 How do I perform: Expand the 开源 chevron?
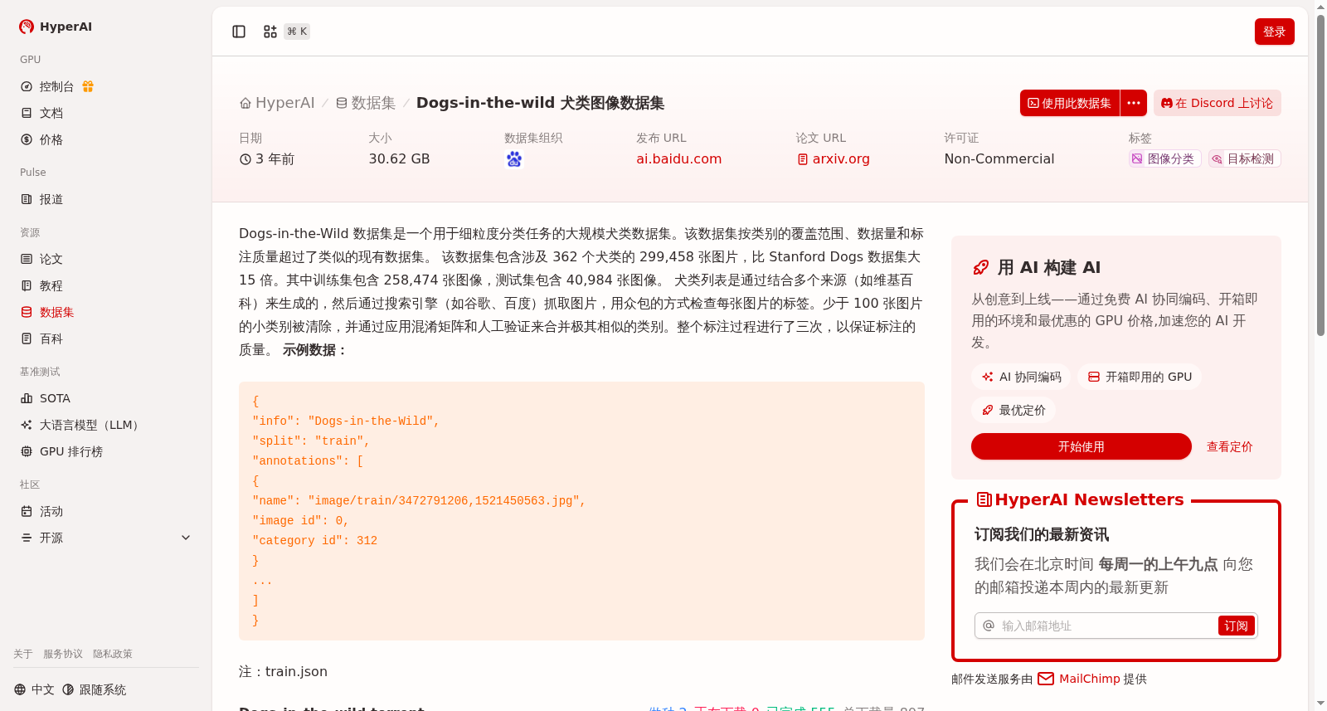point(186,538)
